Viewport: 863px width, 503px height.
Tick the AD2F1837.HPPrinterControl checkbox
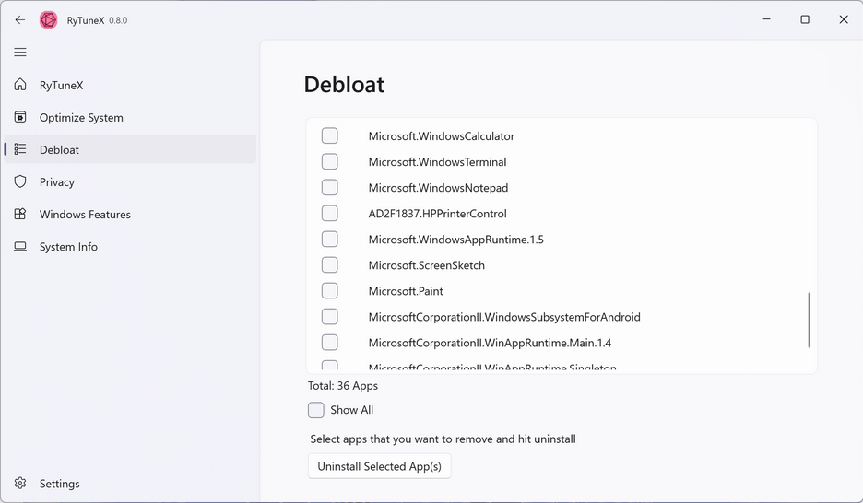tap(330, 214)
